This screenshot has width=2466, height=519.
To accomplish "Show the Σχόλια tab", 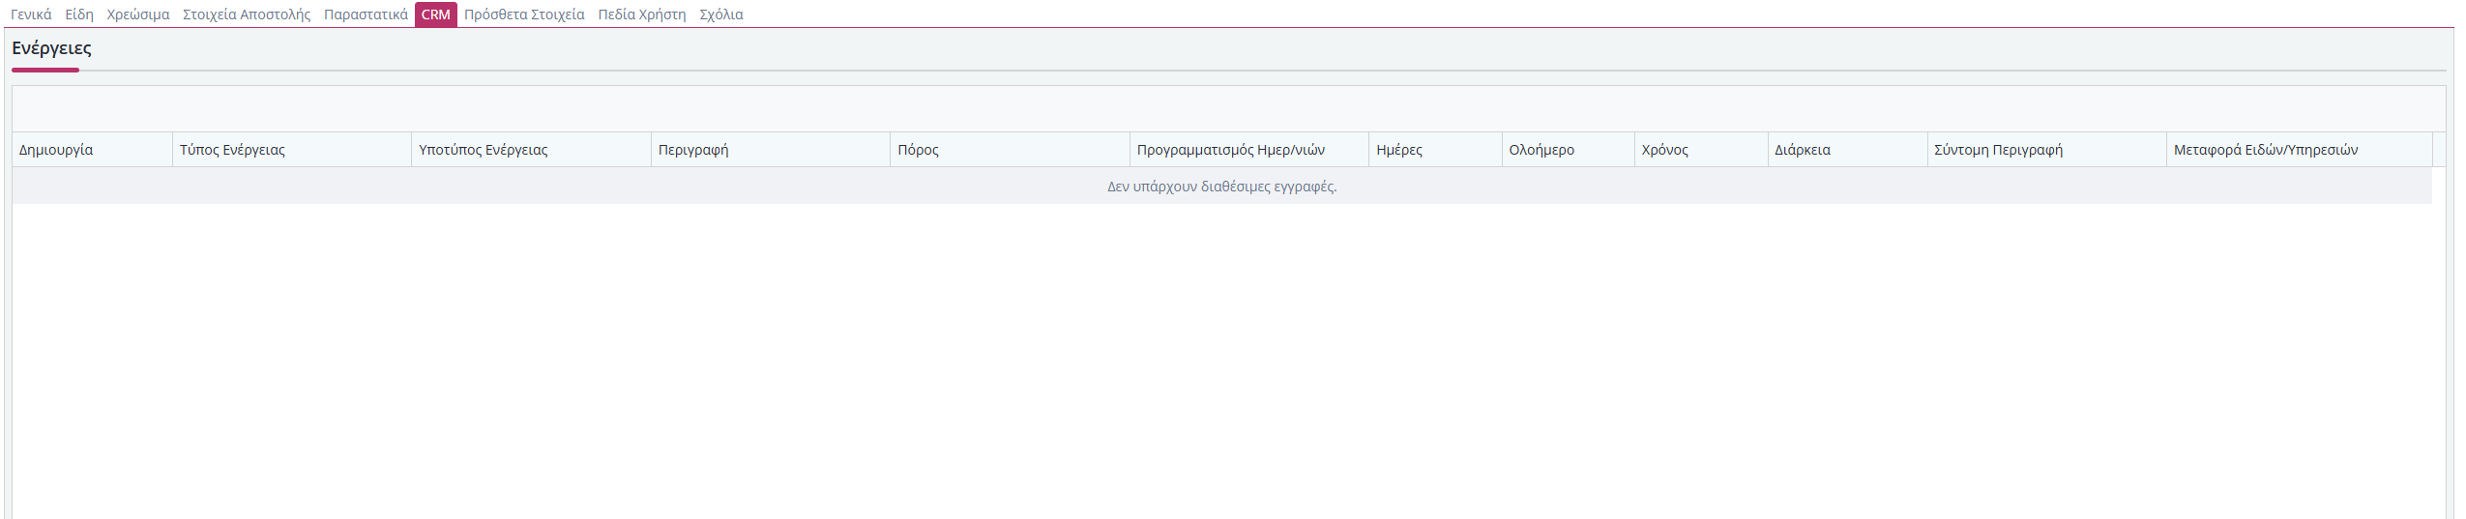I will 721,14.
